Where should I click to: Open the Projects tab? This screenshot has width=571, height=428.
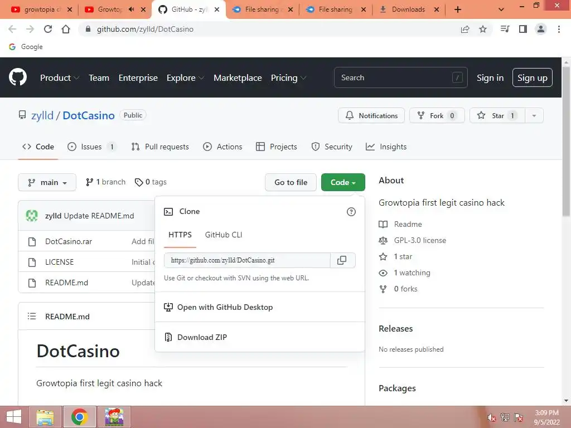[277, 147]
